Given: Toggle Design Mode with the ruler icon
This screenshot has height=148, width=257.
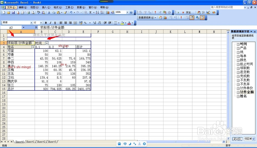Looking at the screenshot, I should coord(208,12).
